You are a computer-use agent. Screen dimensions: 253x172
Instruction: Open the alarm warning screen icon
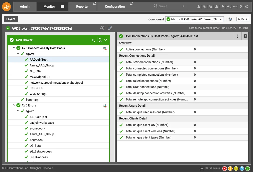[x=211, y=7]
